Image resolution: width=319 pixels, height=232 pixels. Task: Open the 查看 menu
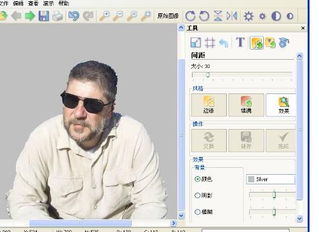pyautogui.click(x=33, y=3)
